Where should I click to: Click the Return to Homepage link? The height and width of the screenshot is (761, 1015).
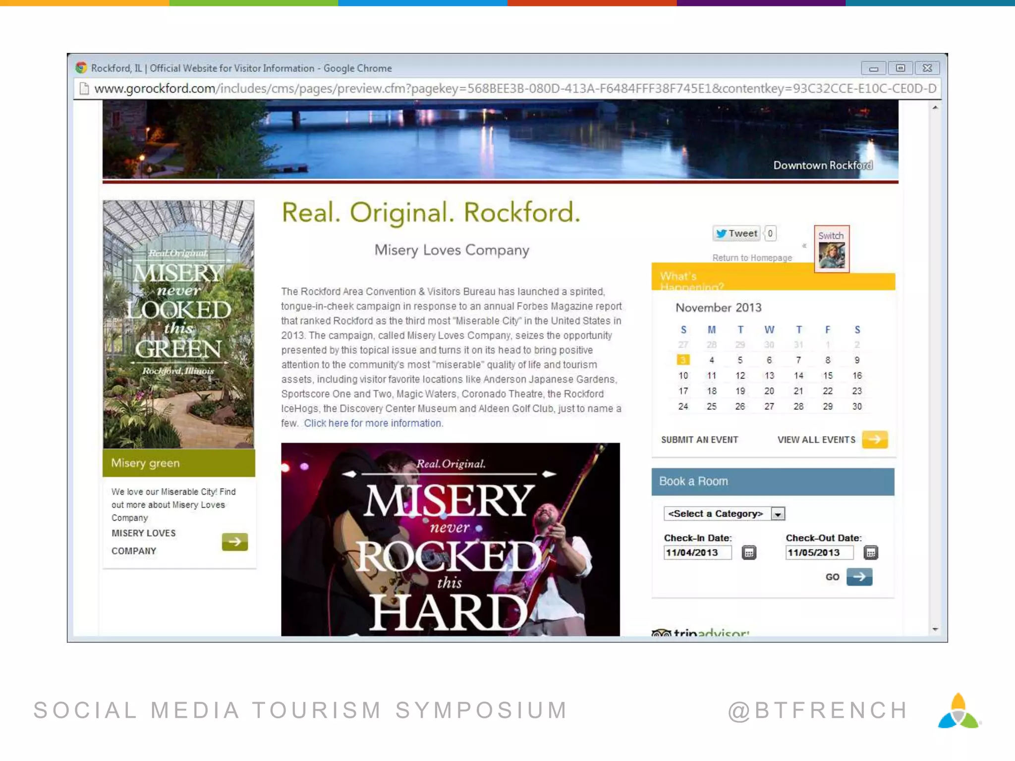click(x=752, y=258)
